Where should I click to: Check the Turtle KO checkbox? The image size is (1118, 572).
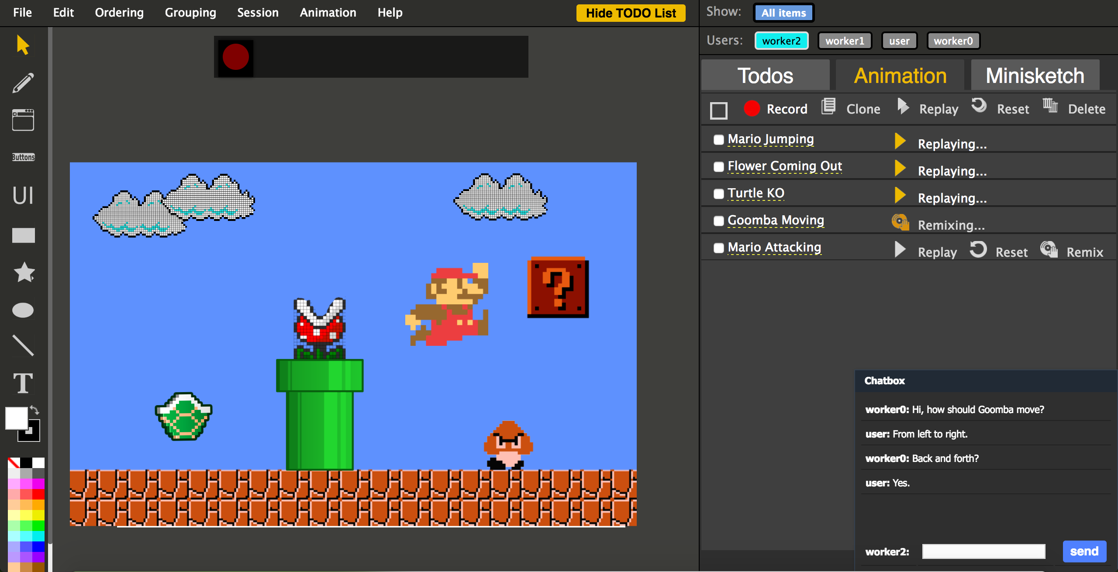click(718, 193)
